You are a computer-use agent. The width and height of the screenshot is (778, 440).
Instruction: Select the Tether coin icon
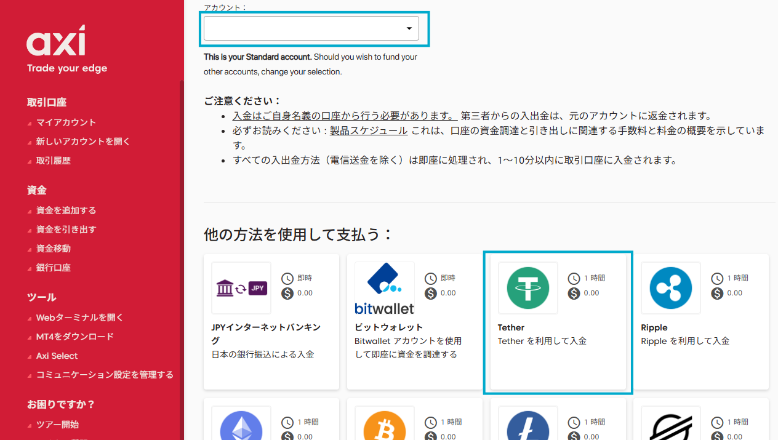(528, 288)
